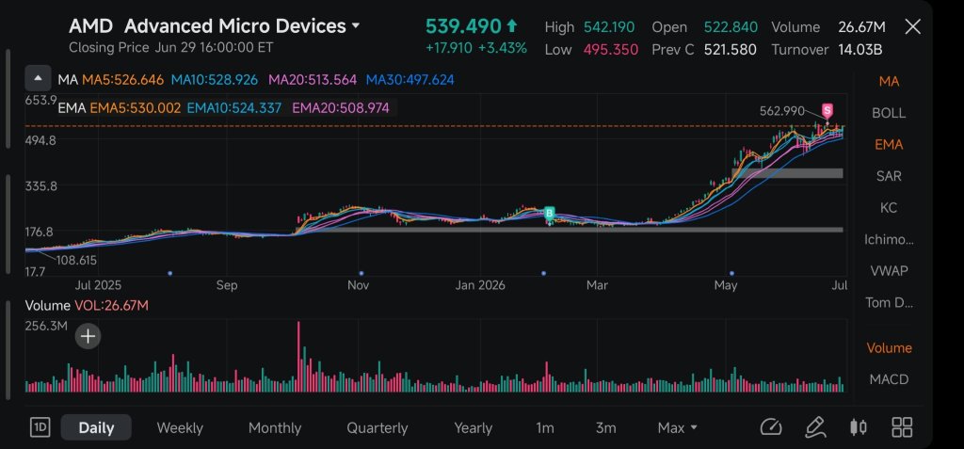Collapse the MA legend with arrow
The height and width of the screenshot is (449, 964).
pos(38,79)
